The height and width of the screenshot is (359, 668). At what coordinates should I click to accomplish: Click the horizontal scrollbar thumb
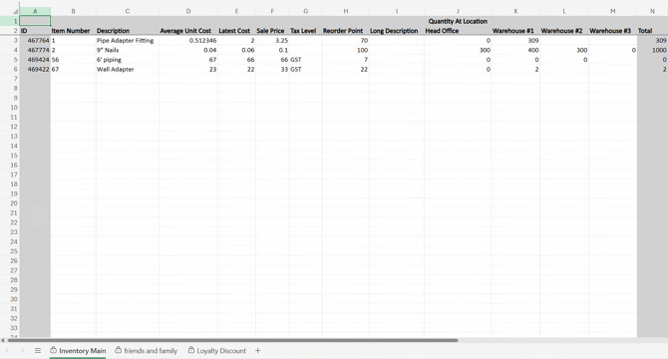(232, 340)
